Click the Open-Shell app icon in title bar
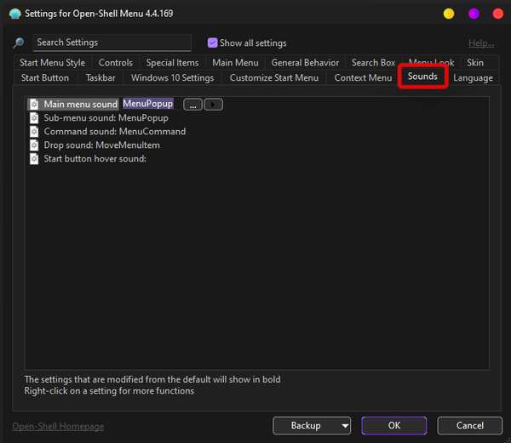Viewport: 511px width, 443px height. 14,14
